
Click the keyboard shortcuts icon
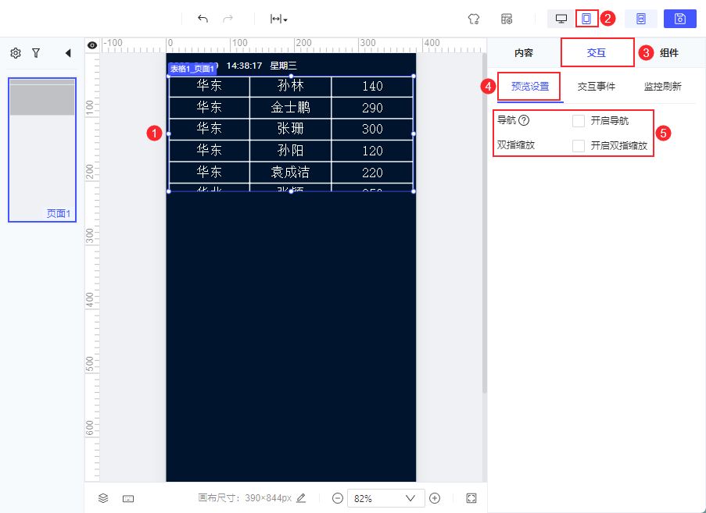(x=128, y=498)
